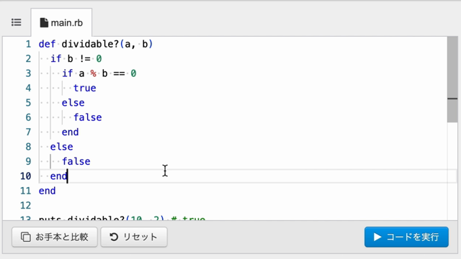Viewport: 461px width, 259px height.
Task: Click the リセット reset button
Action: [134, 237]
